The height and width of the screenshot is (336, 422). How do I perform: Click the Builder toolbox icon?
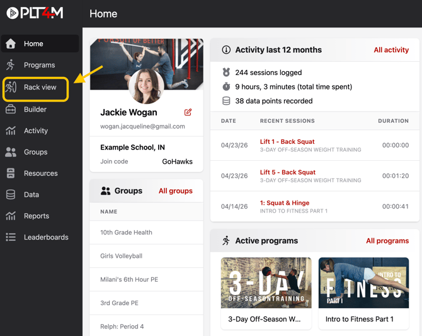pyautogui.click(x=11, y=109)
